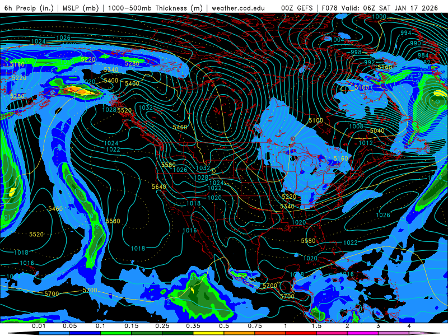Image resolution: width=448 pixels, height=336 pixels.
Task: Click the 0.25 legend value
Action: point(162,326)
